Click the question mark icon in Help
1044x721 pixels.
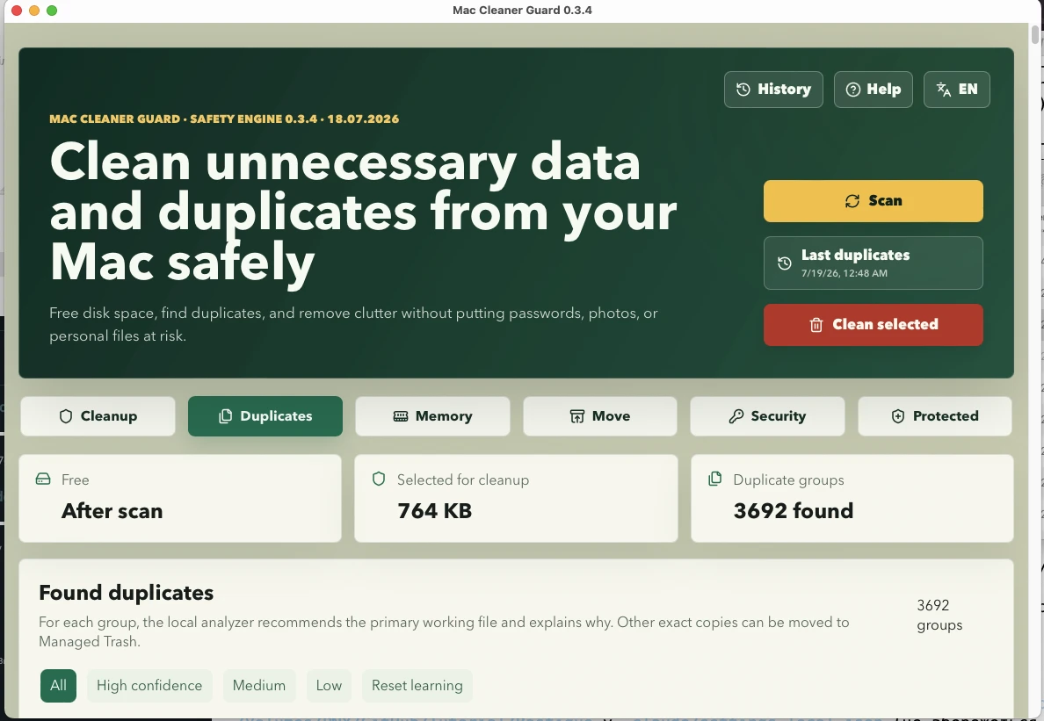tap(853, 89)
